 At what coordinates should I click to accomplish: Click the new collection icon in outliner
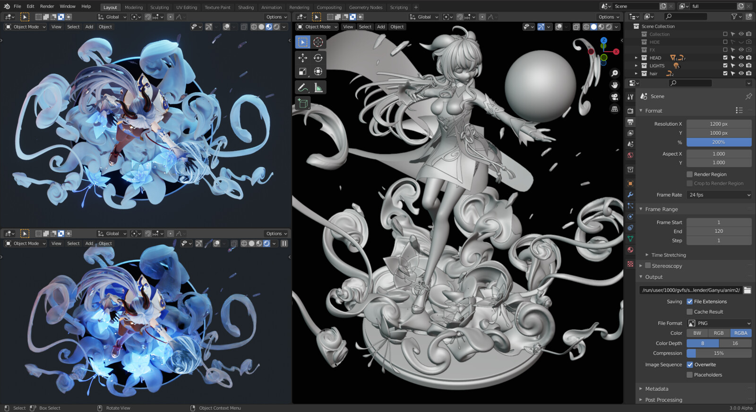tap(748, 17)
